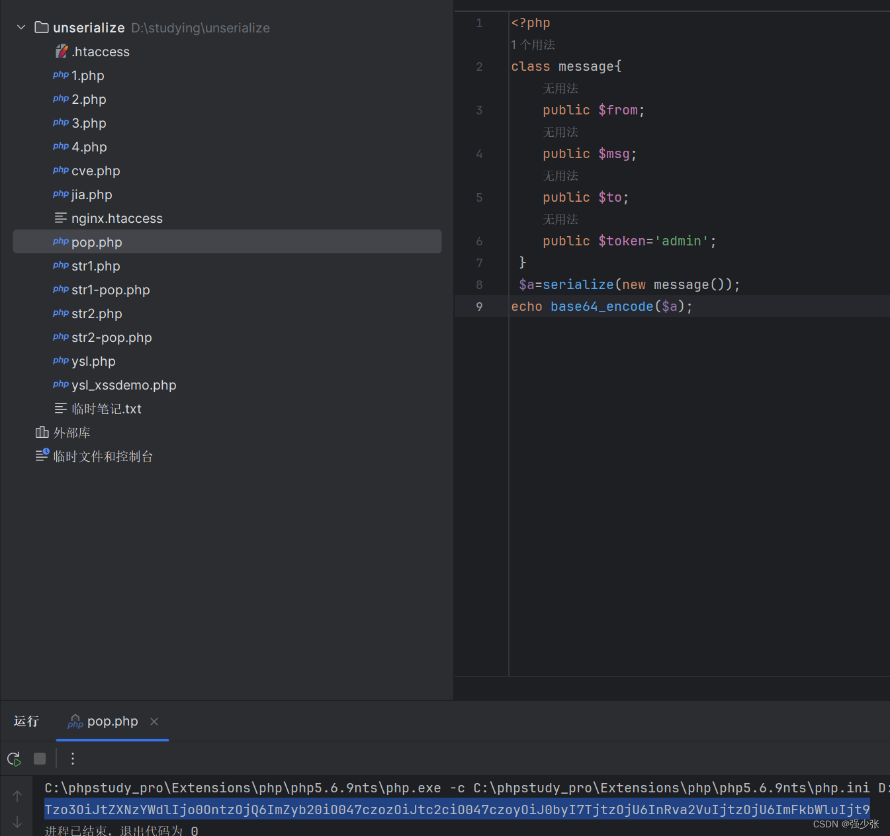The width and height of the screenshot is (890, 836).
Task: Select 外部库 external libraries node
Action: click(71, 433)
